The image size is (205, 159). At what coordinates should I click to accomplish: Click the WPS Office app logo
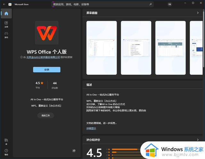click(47, 33)
